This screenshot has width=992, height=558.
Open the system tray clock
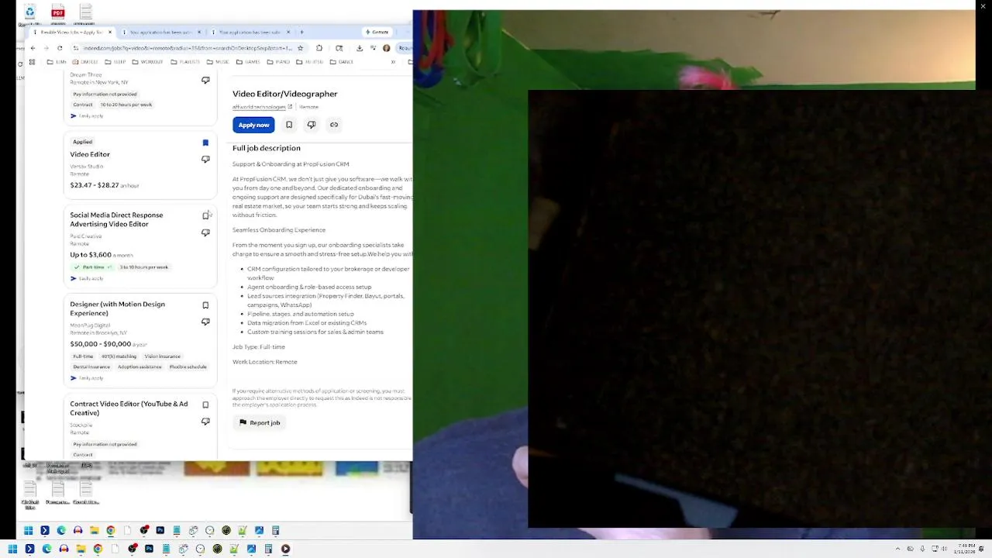(966, 549)
